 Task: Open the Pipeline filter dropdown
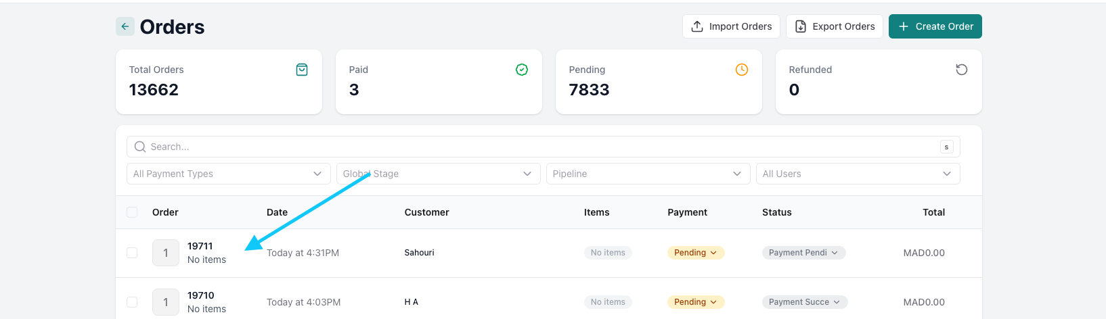pos(648,174)
